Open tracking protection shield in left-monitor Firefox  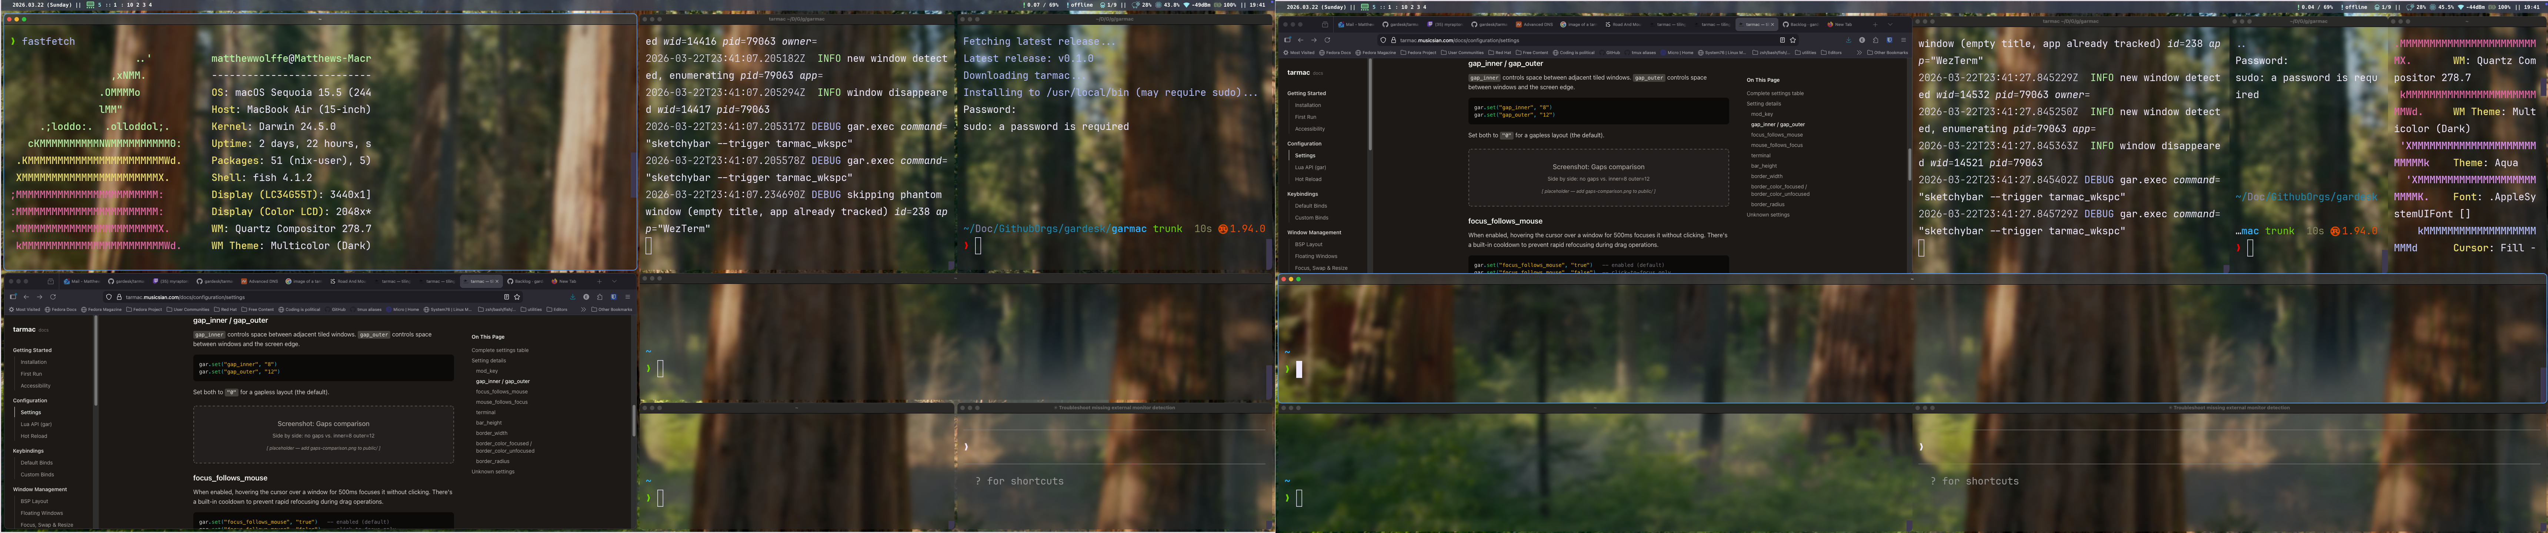[x=109, y=296]
